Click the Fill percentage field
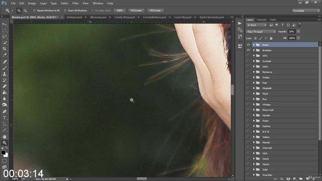The image size is (322, 181). pyautogui.click(x=292, y=38)
